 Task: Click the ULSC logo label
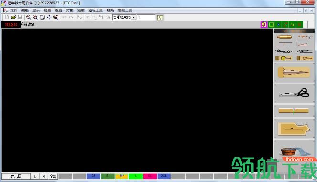point(11,25)
